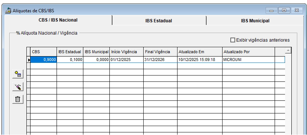Open the IBS Municipal tab

[255, 20]
